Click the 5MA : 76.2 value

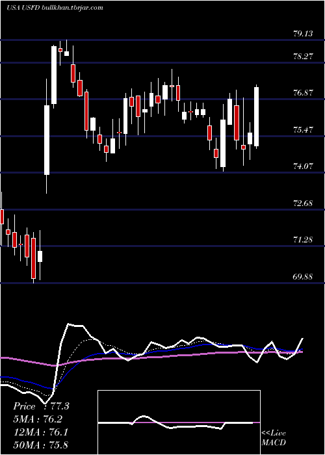tap(38, 419)
